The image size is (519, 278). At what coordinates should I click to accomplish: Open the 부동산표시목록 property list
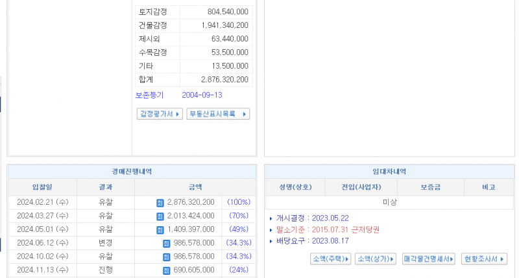pos(217,114)
